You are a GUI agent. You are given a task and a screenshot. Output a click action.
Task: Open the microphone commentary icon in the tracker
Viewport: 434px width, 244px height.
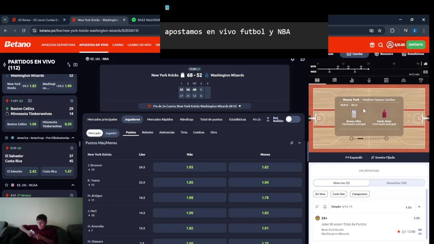click(369, 80)
